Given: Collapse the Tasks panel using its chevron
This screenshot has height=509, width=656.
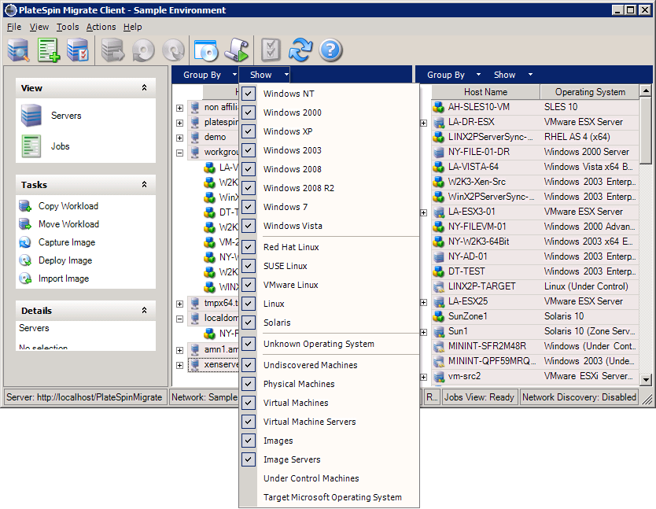Looking at the screenshot, I should coord(144,185).
